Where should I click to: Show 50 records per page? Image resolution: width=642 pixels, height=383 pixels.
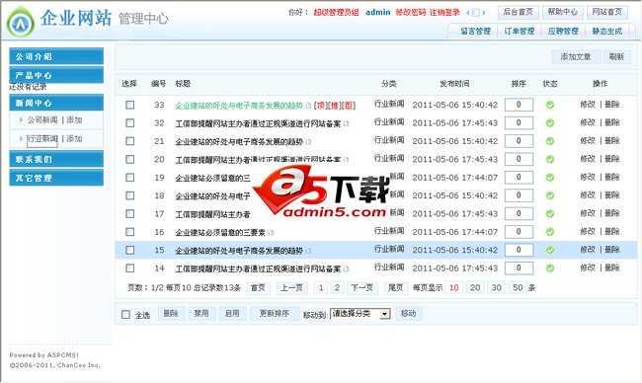pyautogui.click(x=518, y=287)
